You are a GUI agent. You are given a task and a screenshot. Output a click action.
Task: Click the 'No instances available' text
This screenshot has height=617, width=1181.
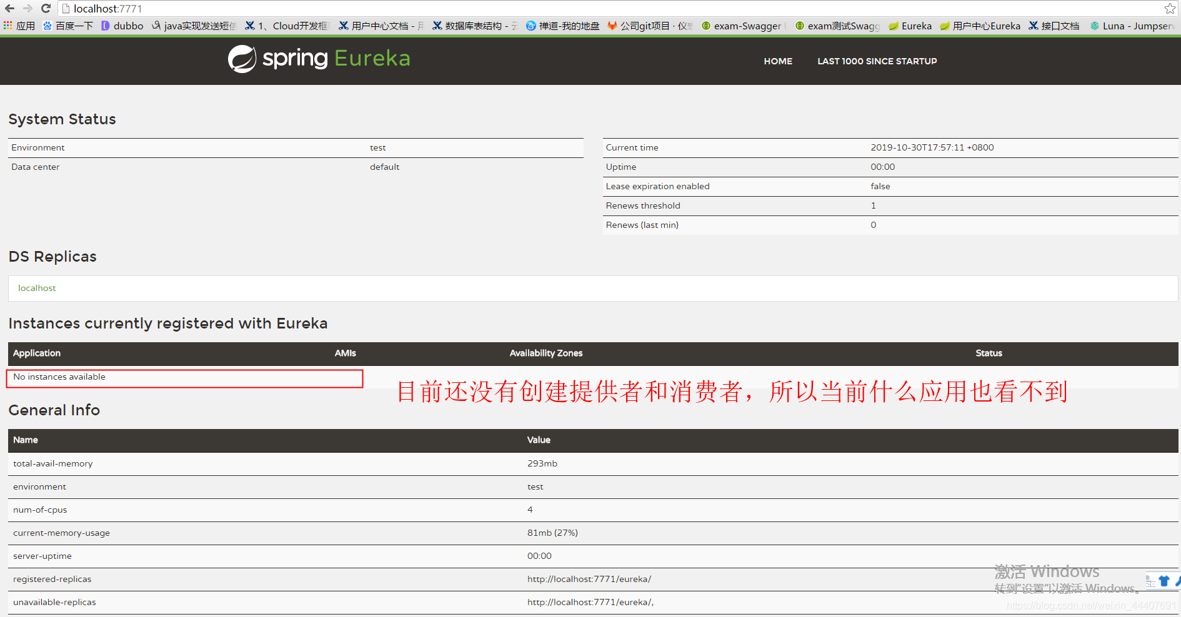(x=59, y=377)
